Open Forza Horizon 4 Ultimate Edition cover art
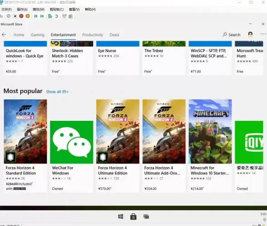The width and height of the screenshot is (267, 226). 118,132
